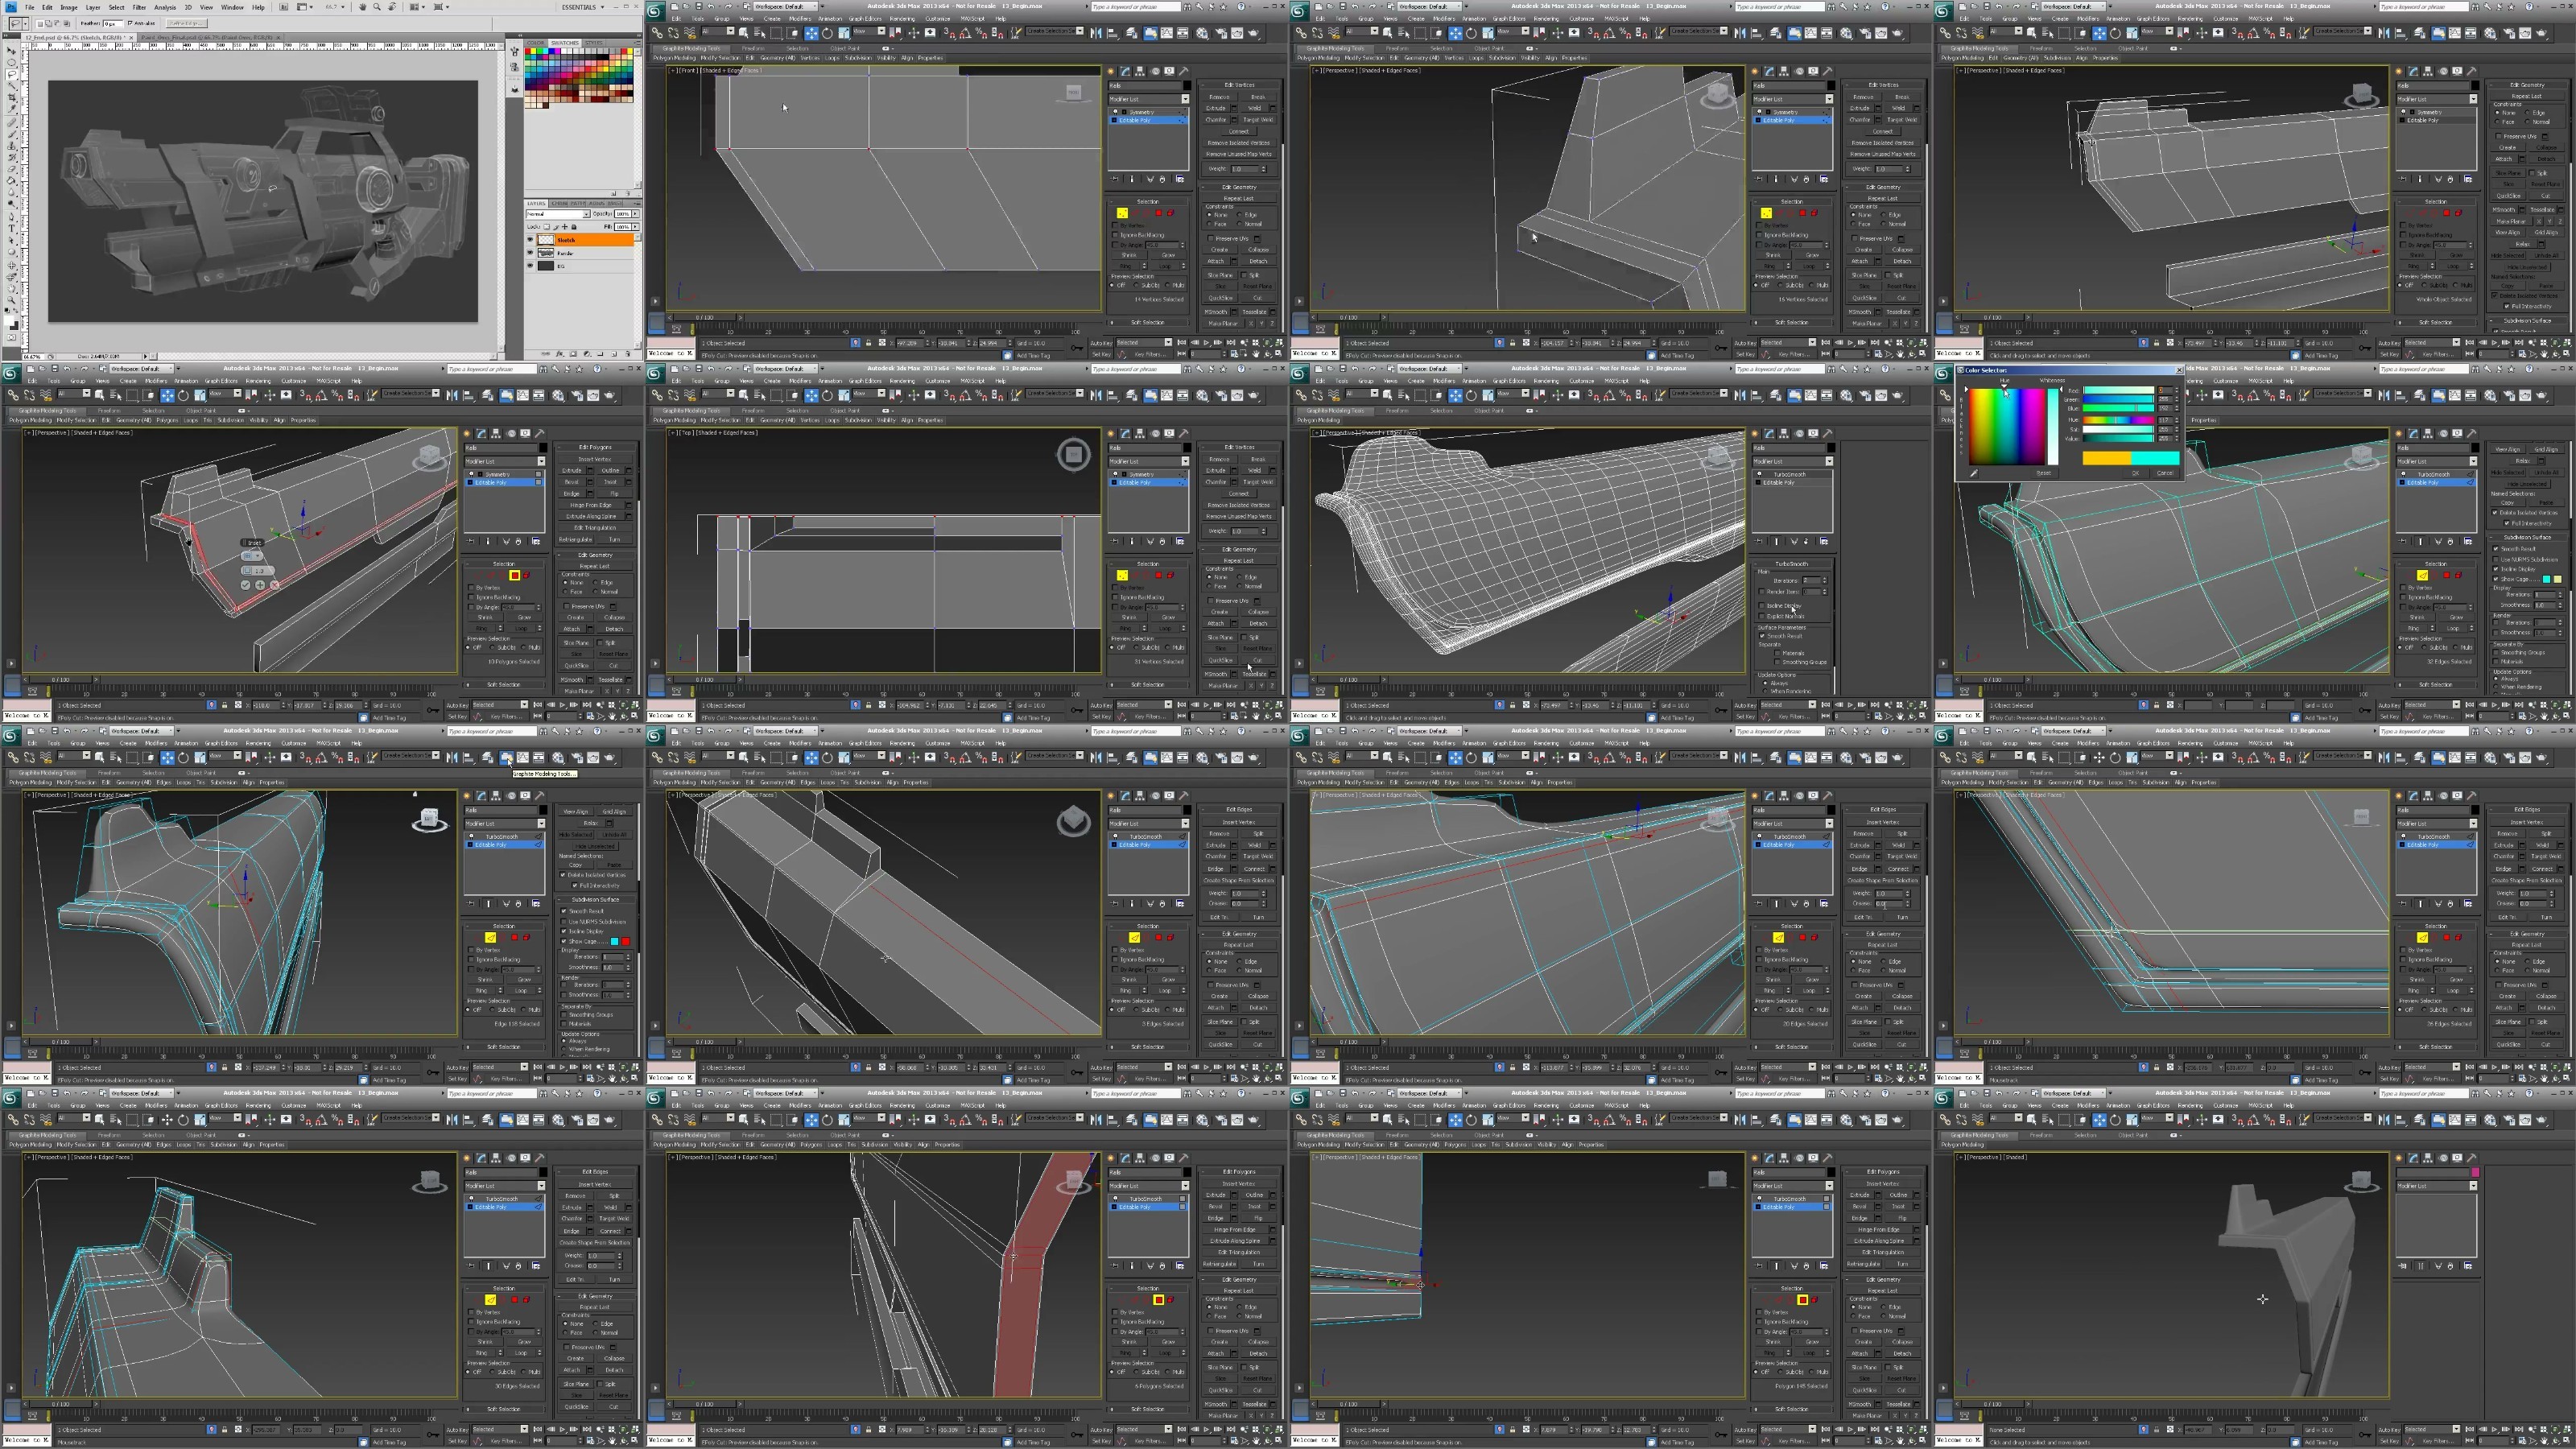Switch to the Paint_Over_Final.psd document tab
2576x1449 pixels.
tap(207, 38)
